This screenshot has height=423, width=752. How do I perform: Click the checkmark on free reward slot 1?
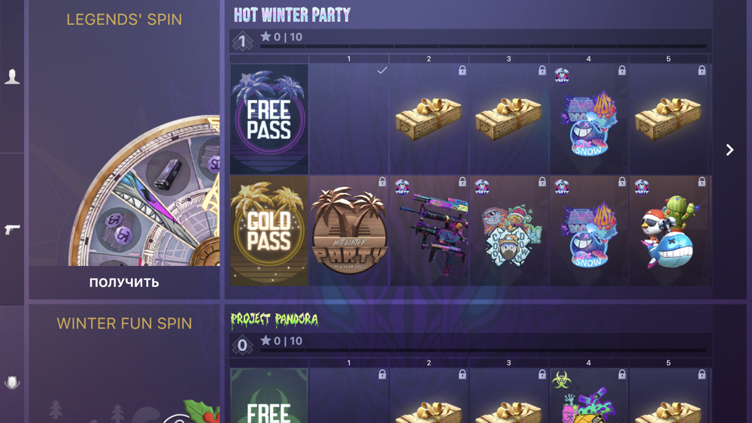pos(382,71)
